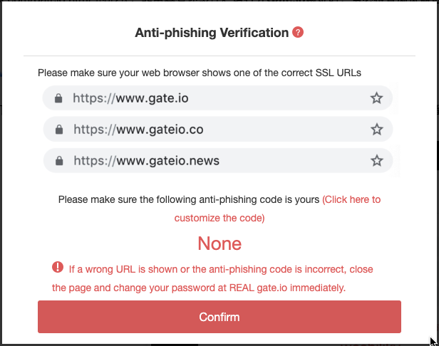439x346 pixels.
Task: Click the "None" anti-phishing code
Action: click(x=219, y=244)
